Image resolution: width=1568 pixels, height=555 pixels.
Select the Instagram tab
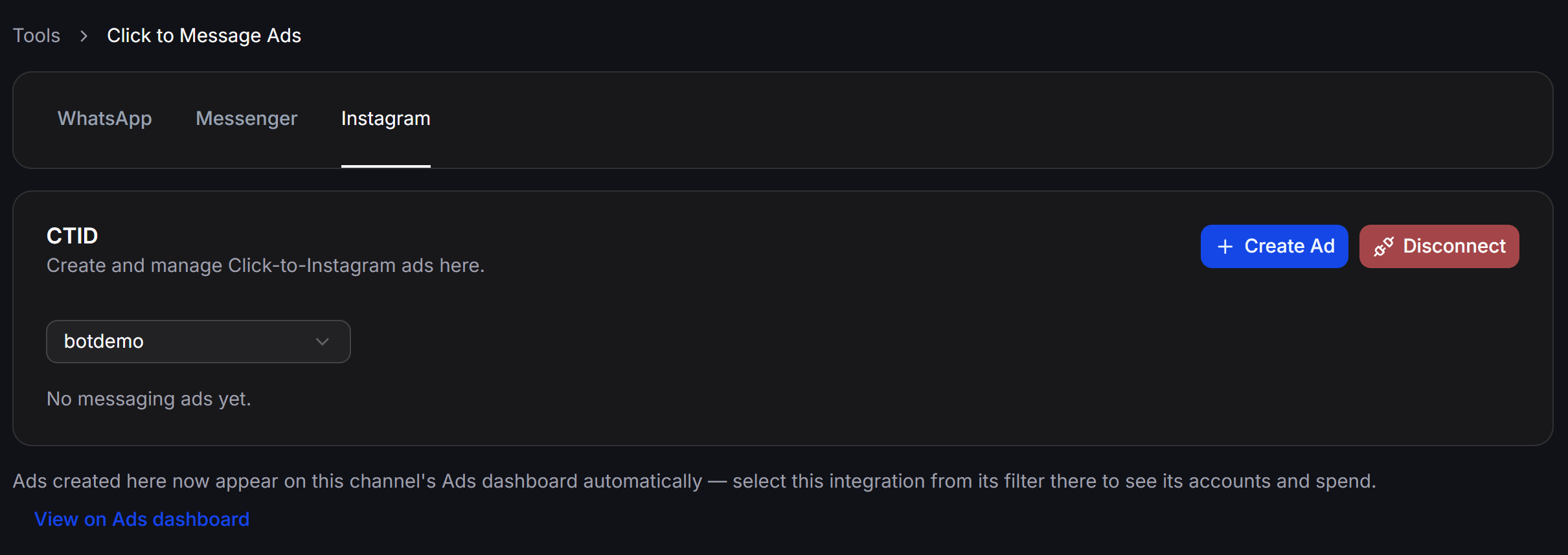pos(386,119)
